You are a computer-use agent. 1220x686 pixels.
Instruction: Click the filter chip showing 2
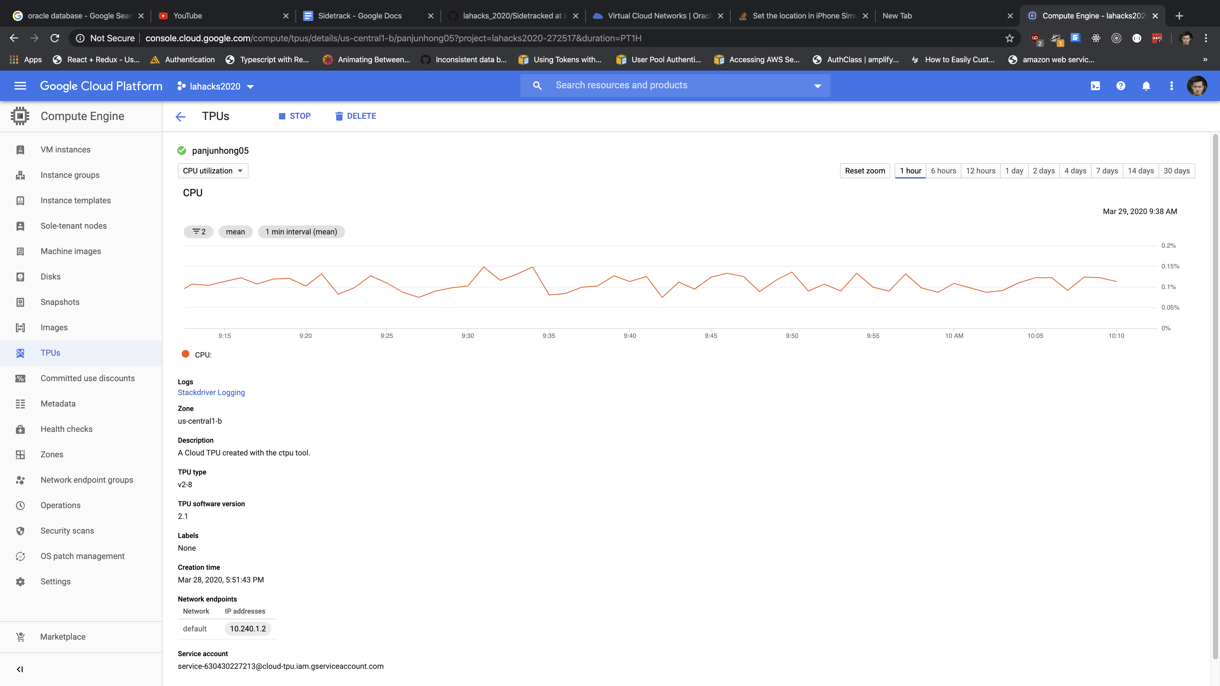[x=199, y=232]
